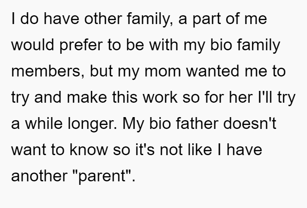Click the word "another" in the text

[x=39, y=176]
